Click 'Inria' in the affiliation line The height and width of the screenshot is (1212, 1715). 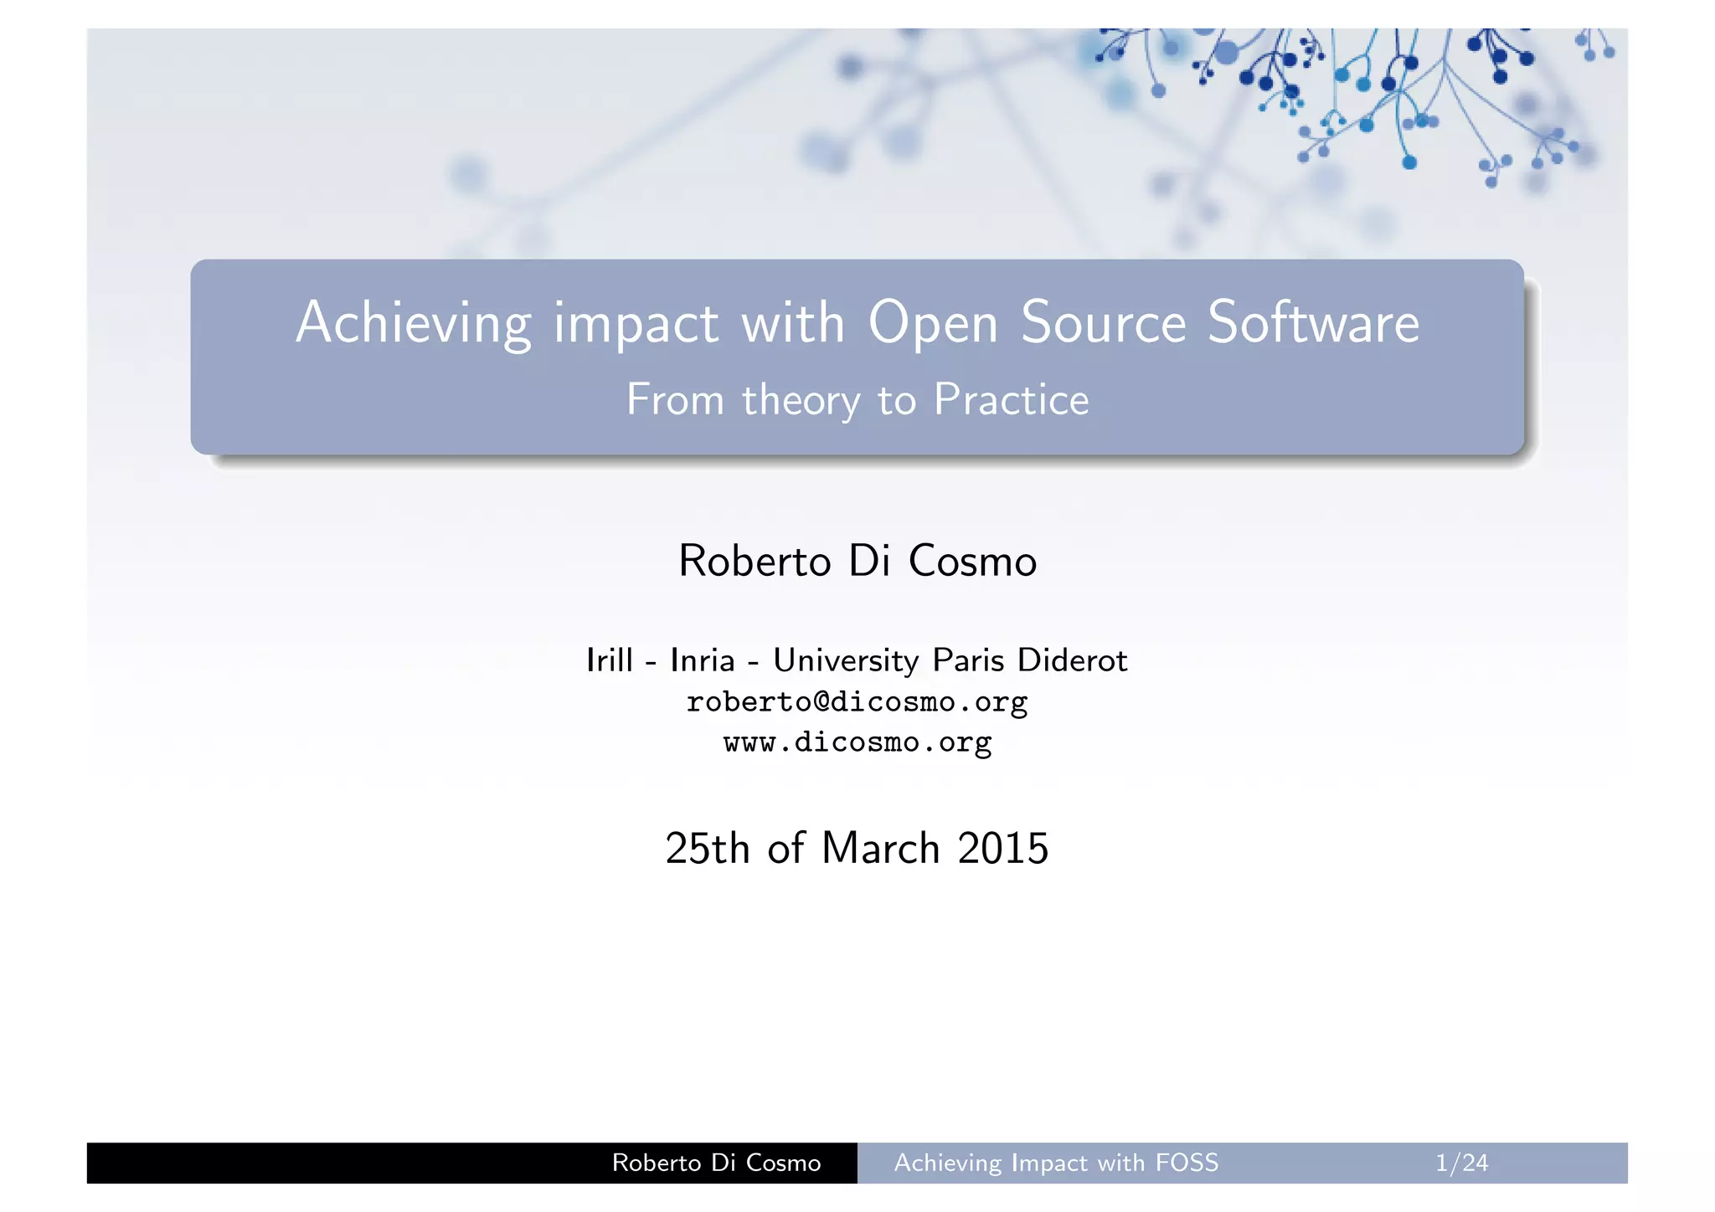click(x=702, y=660)
